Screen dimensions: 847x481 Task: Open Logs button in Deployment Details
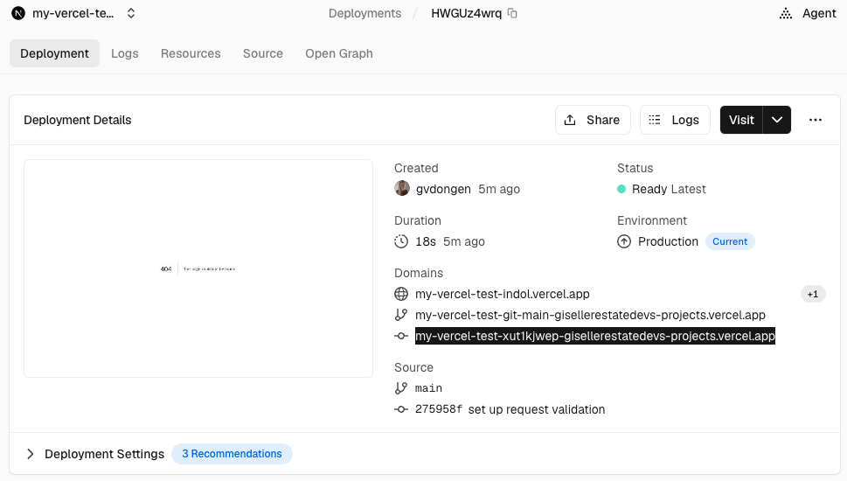(675, 120)
